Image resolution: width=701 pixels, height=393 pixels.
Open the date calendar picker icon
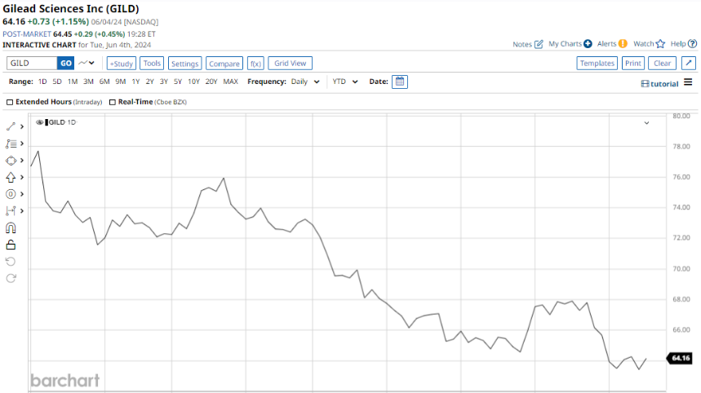[x=400, y=82]
